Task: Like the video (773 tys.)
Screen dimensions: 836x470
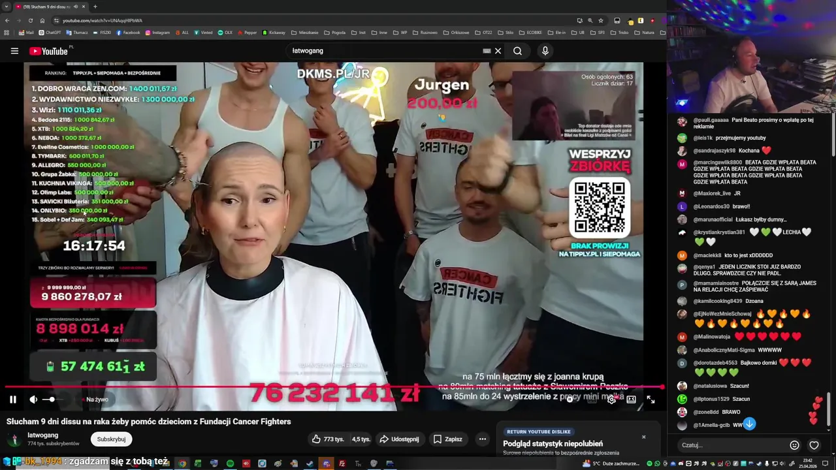Action: click(328, 439)
